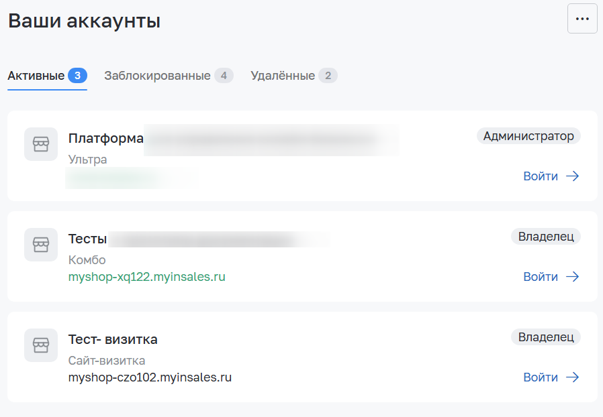
Task: Click the arrow in Тест- визитка row
Action: (573, 377)
